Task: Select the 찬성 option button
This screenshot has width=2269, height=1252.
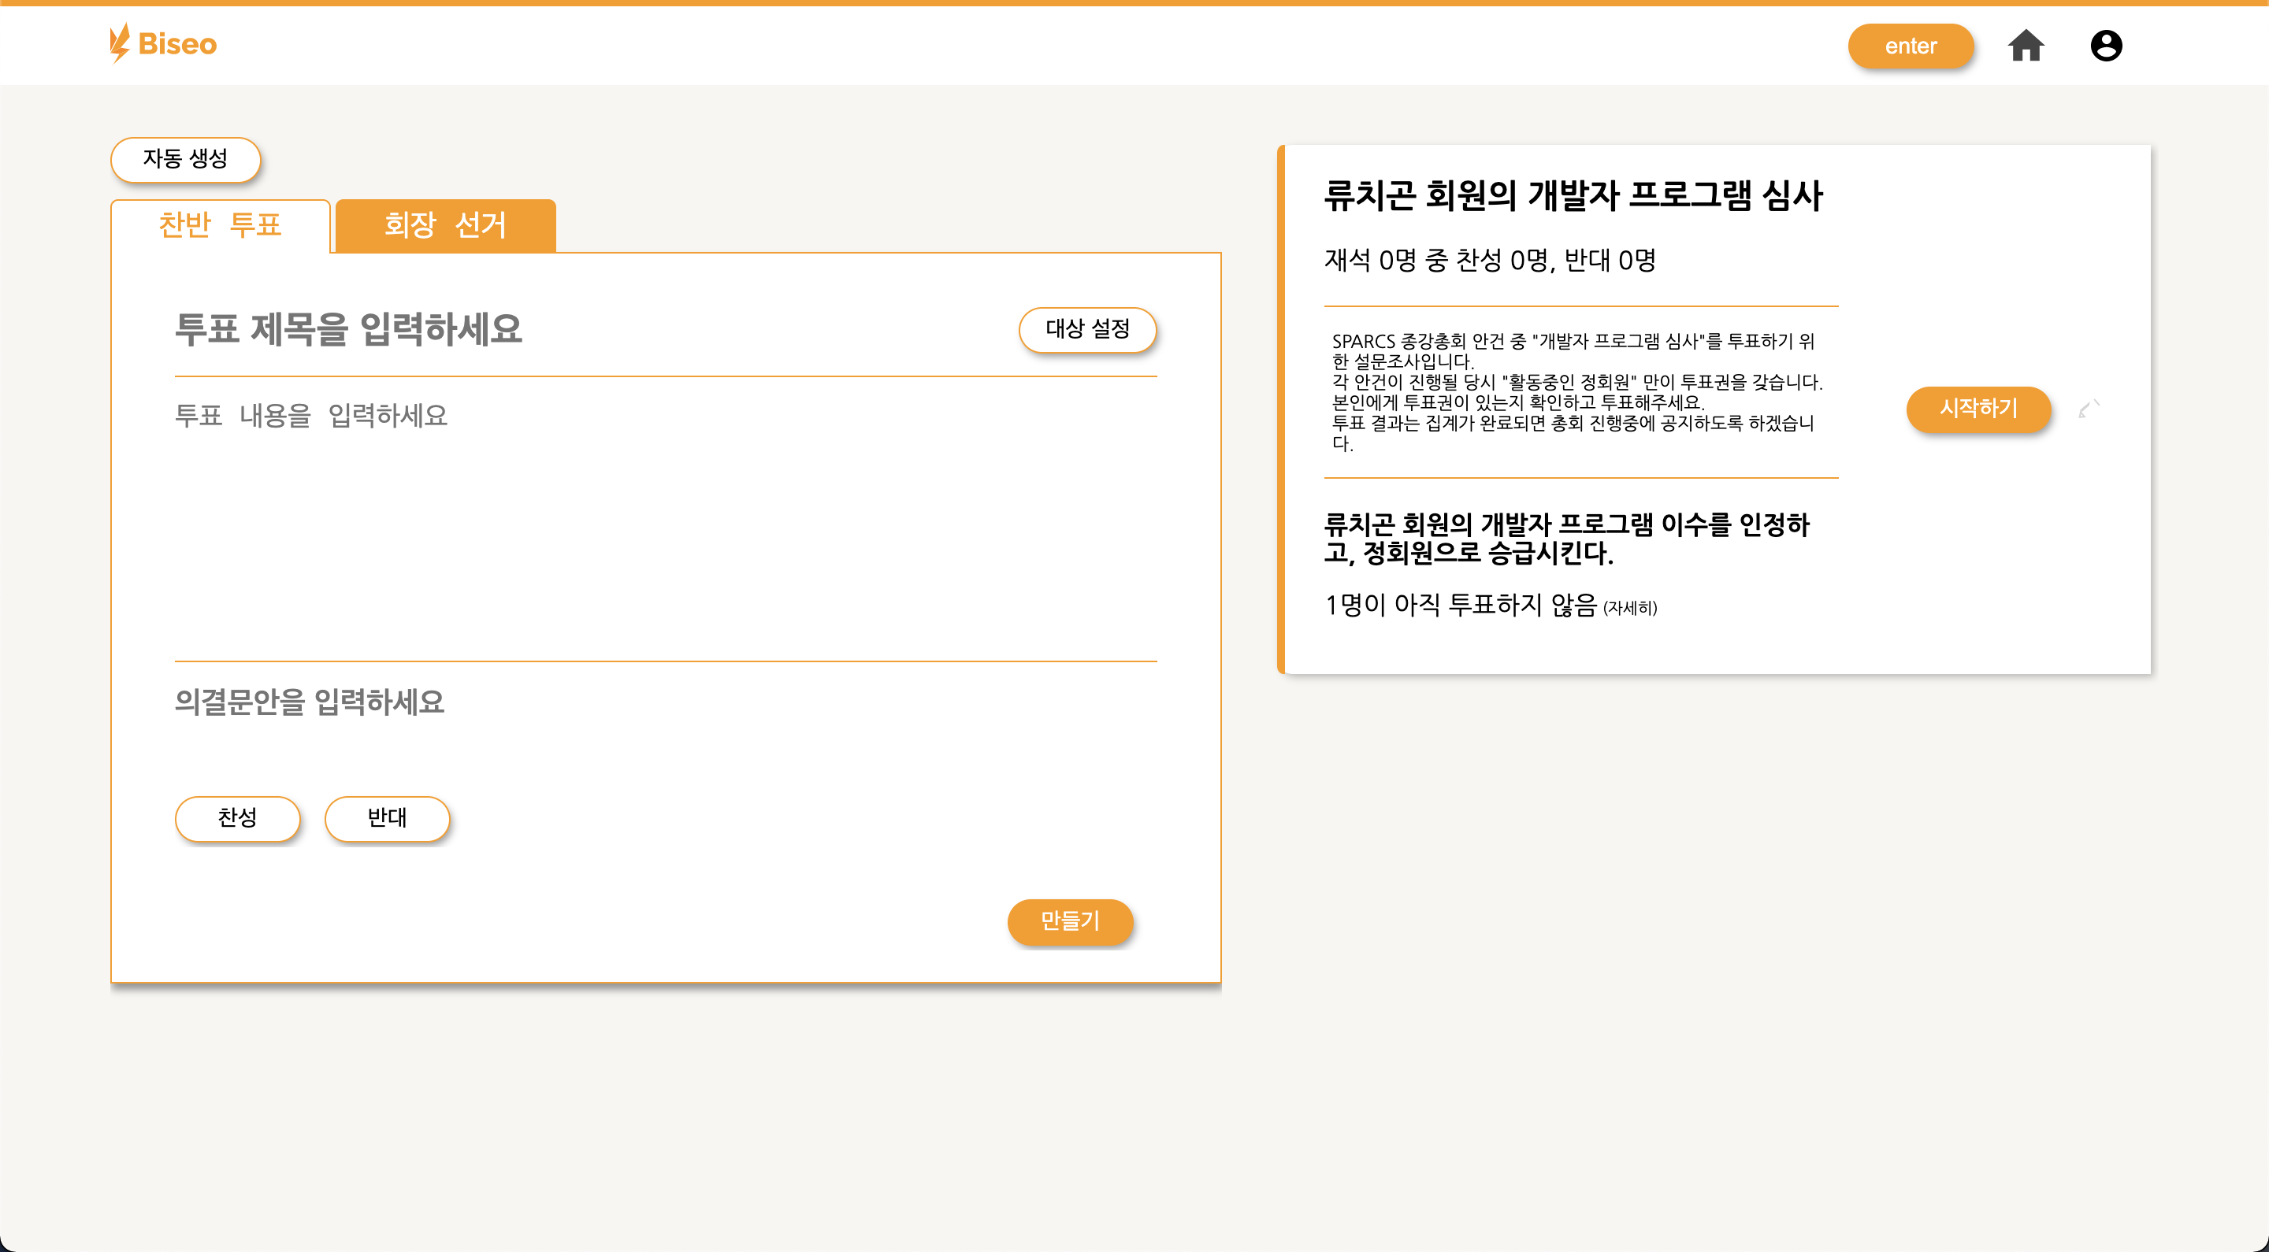Action: 237,818
